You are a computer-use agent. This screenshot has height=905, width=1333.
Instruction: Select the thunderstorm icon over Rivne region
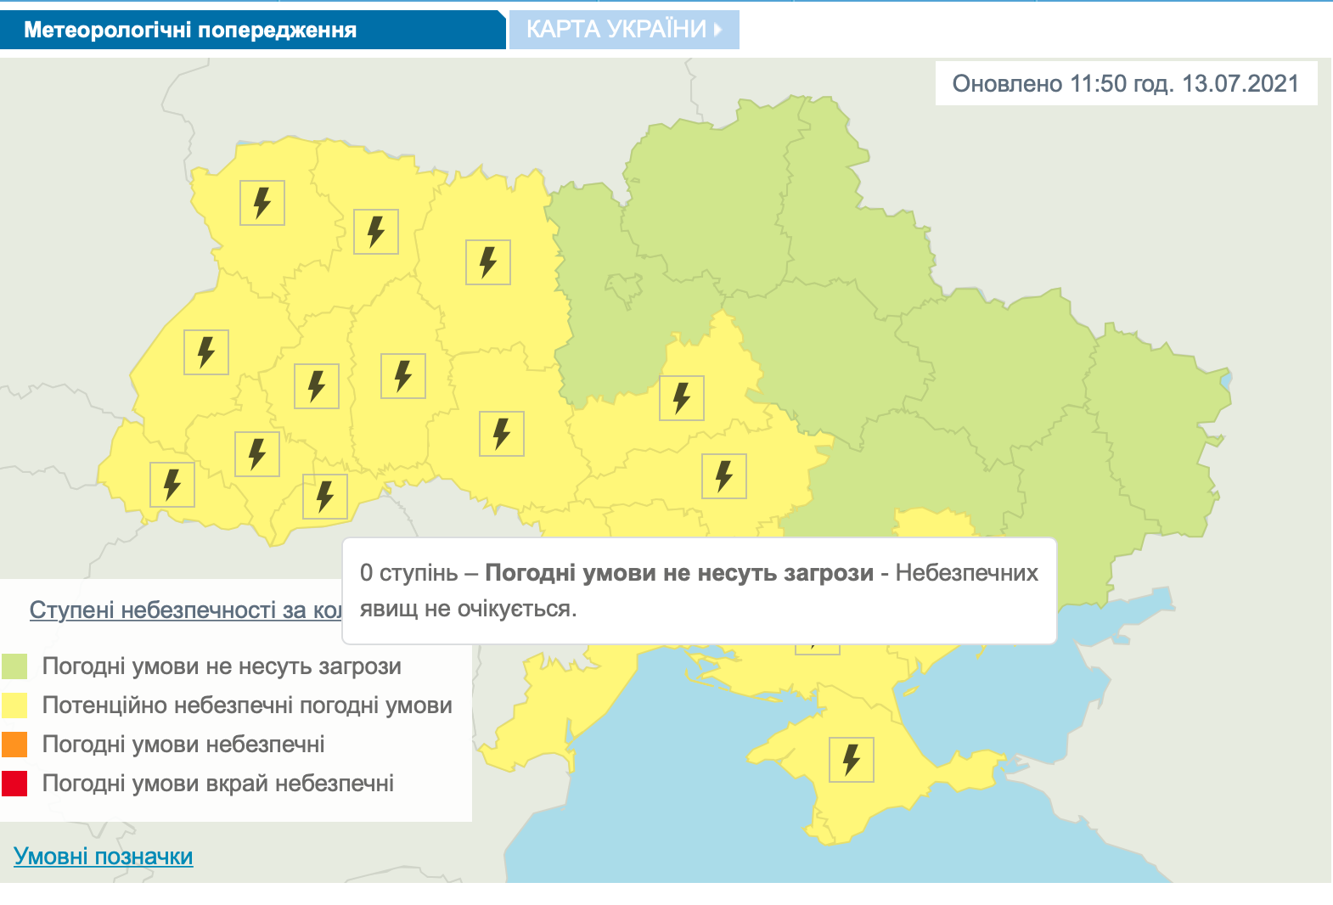(375, 231)
